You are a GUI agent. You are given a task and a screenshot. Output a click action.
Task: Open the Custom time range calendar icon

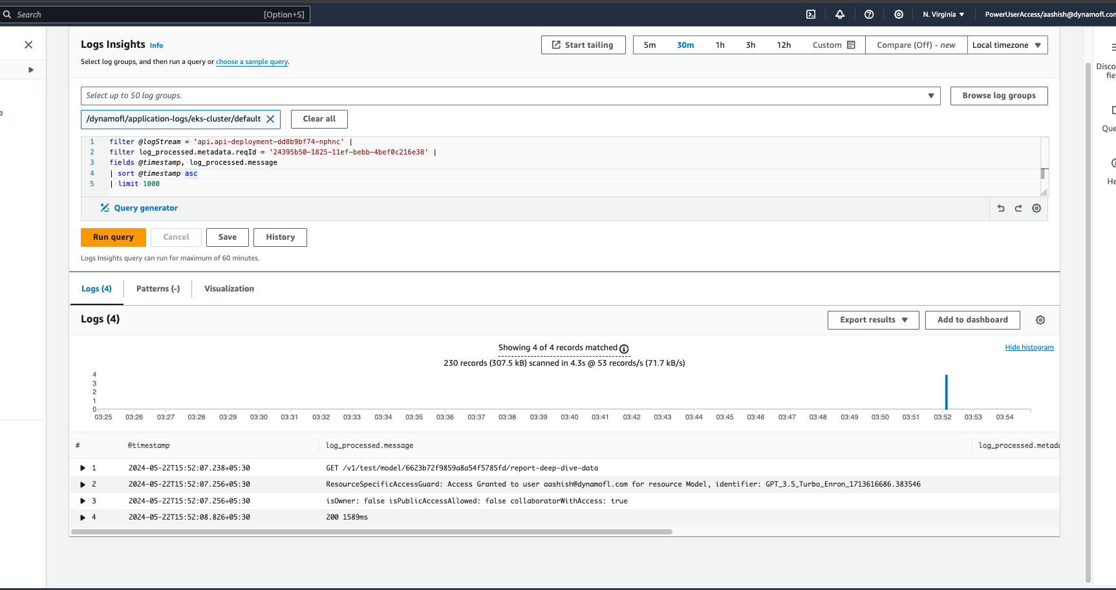851,45
